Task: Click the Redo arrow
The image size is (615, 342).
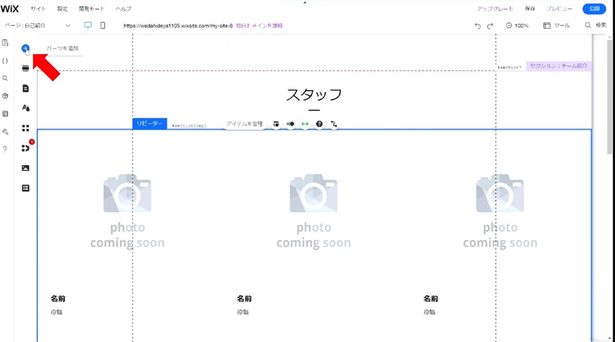Action: [490, 26]
